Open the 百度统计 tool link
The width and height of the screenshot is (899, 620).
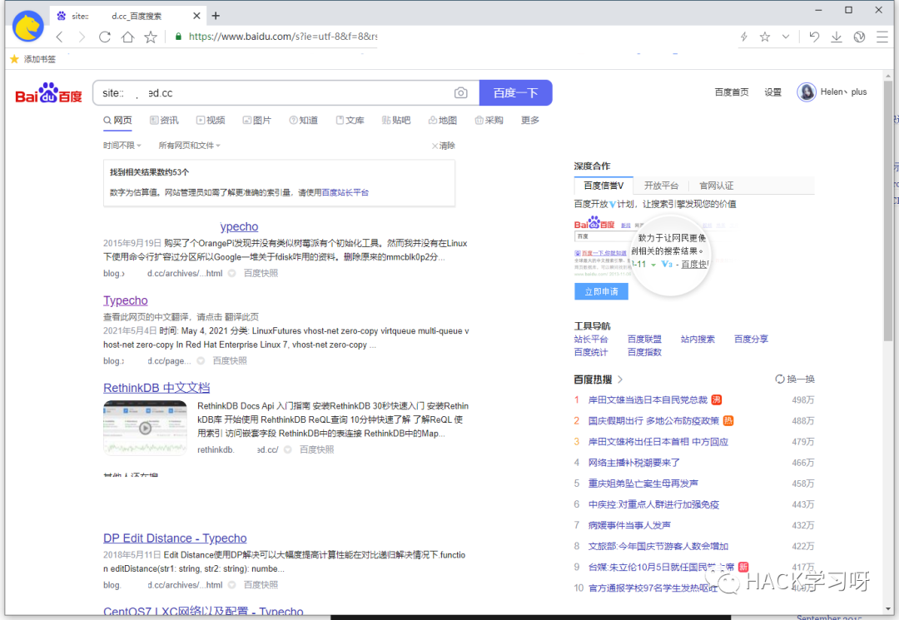click(x=591, y=352)
